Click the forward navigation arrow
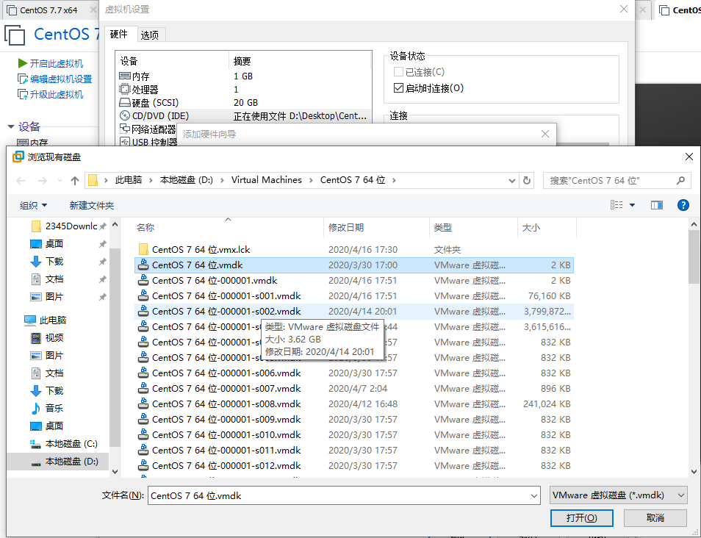701x538 pixels. [x=43, y=181]
